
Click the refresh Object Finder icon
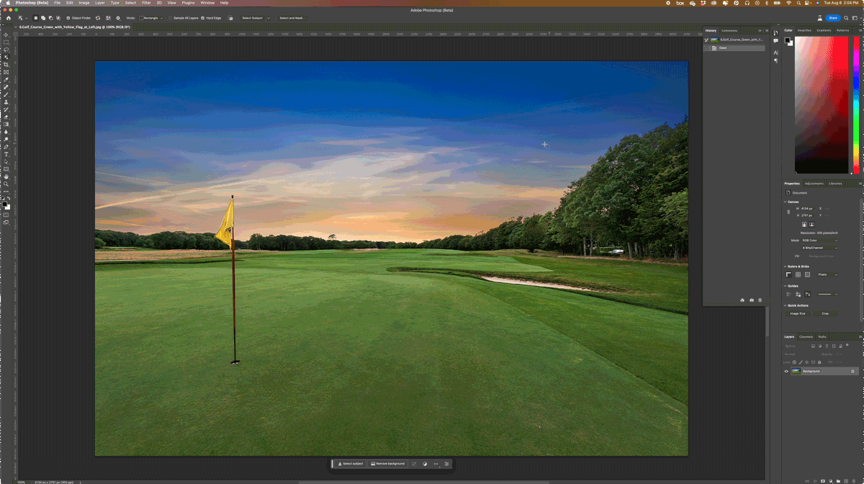coord(97,17)
